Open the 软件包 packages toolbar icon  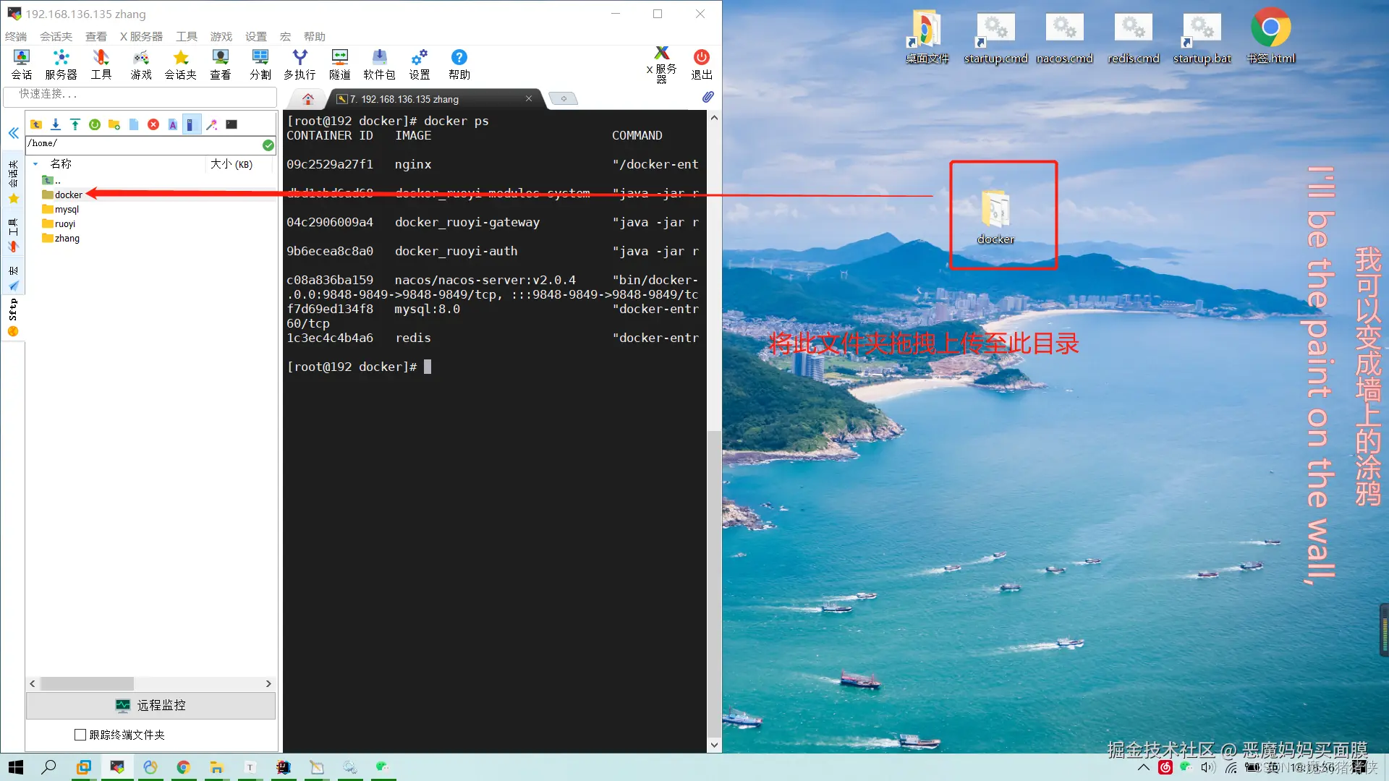[x=379, y=64]
